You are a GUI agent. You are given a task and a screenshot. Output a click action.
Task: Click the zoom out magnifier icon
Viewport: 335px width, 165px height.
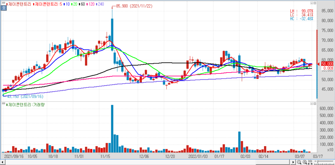click(x=299, y=162)
